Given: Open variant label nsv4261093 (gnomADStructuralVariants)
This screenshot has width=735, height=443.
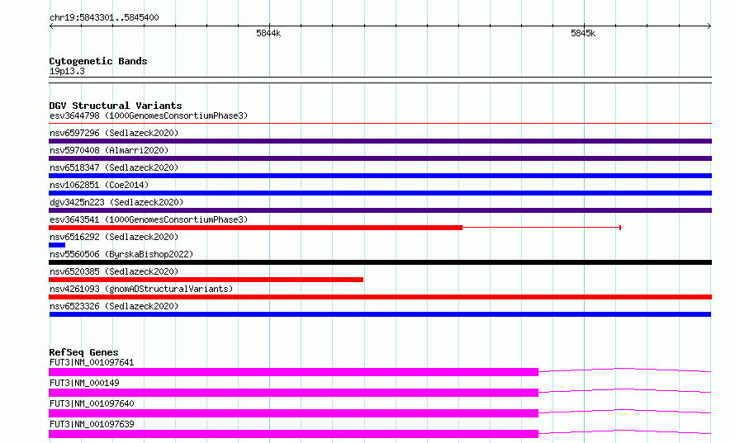Looking at the screenshot, I should [141, 289].
